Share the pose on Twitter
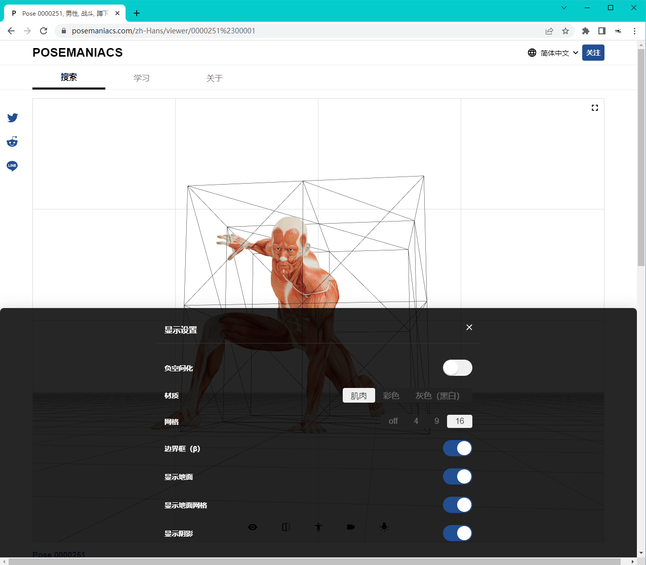 point(13,118)
